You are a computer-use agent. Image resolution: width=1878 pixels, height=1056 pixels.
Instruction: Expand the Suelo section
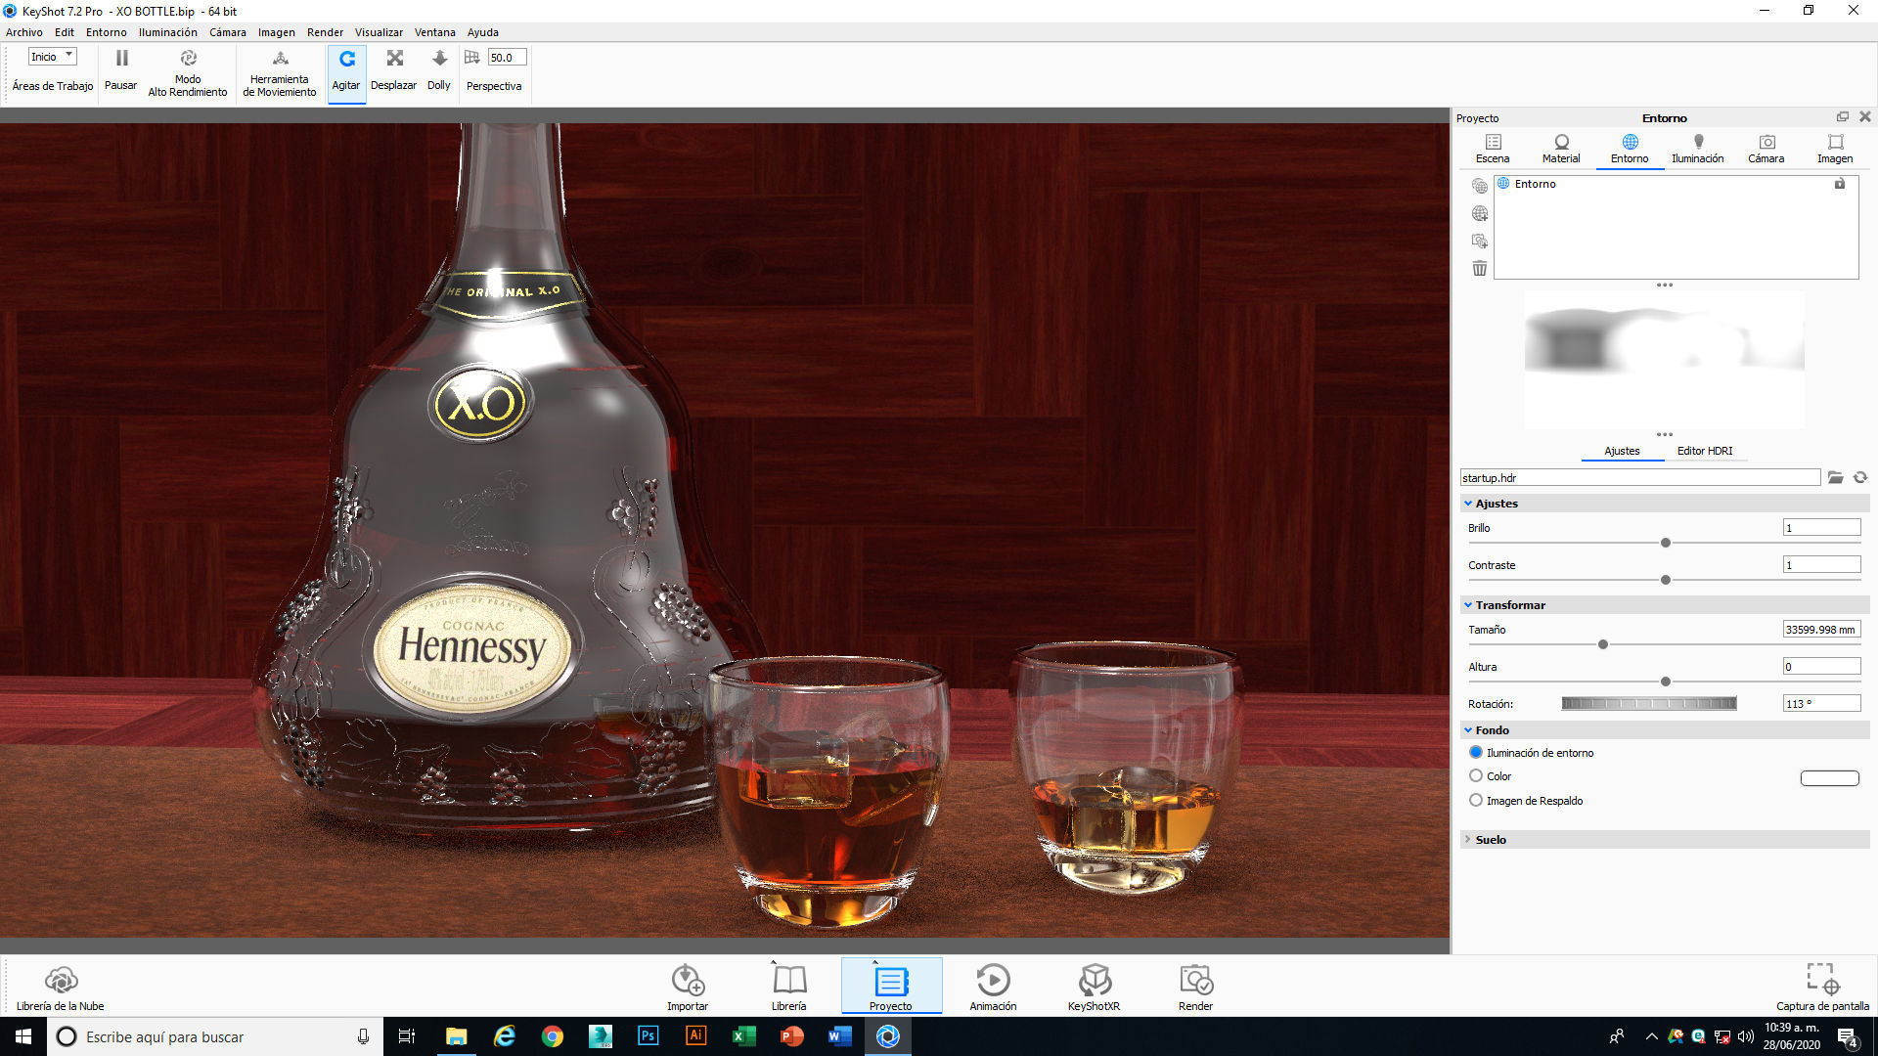point(1468,840)
